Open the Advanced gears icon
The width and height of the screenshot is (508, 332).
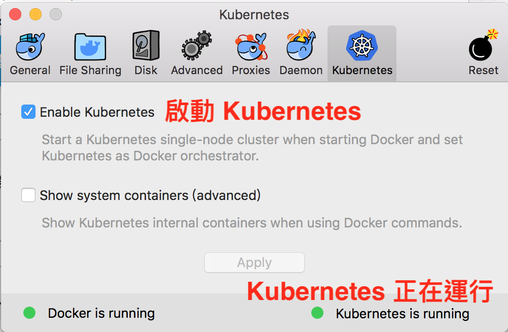click(x=197, y=46)
